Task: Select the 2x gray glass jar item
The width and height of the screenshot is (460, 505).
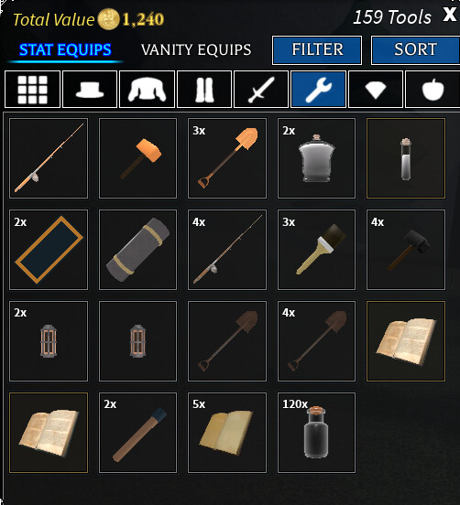Action: coord(316,158)
